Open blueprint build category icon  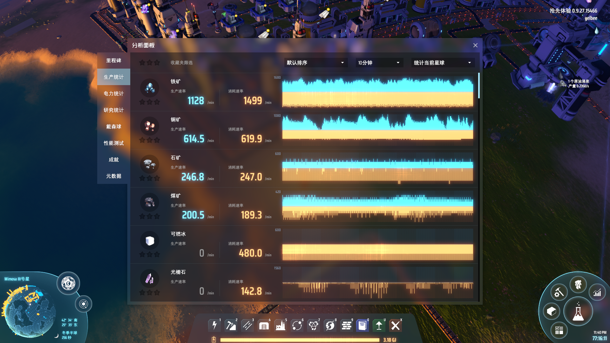coord(363,326)
